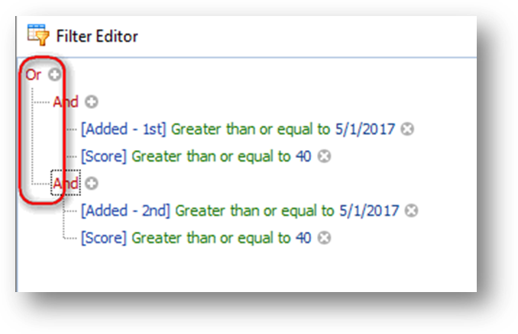Change operator on Added - 2nd condition
The height and width of the screenshot is (334, 518).
coord(254,210)
